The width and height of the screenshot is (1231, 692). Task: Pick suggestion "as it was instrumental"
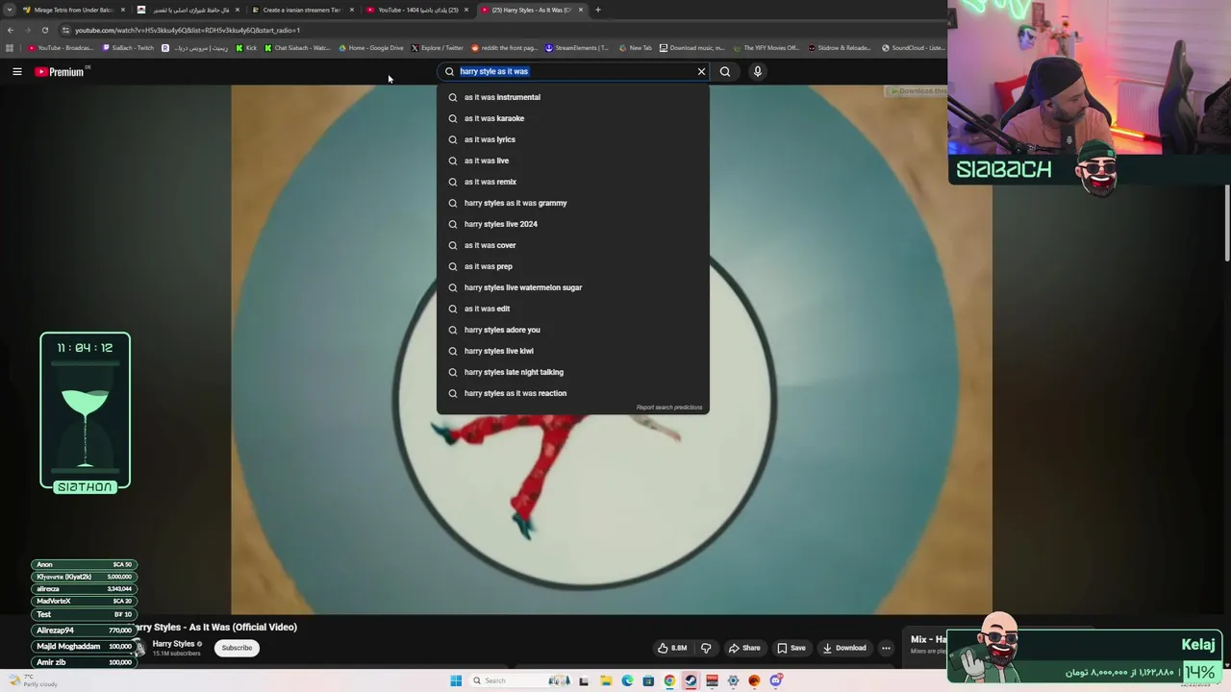[x=572, y=97]
